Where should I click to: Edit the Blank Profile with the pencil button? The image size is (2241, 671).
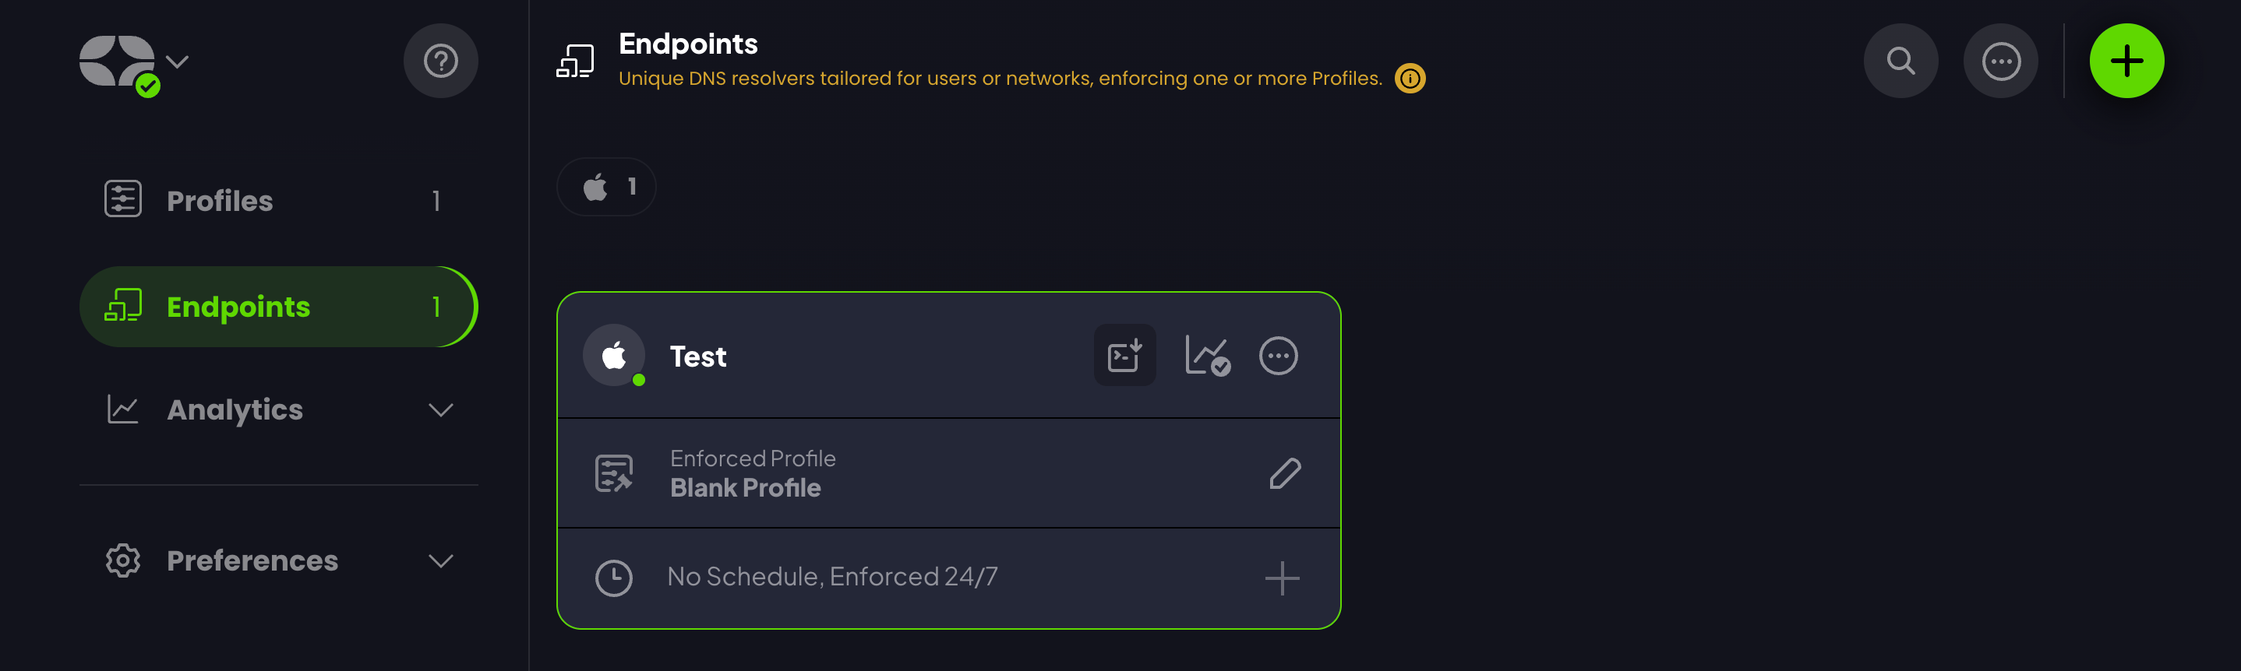coord(1285,473)
